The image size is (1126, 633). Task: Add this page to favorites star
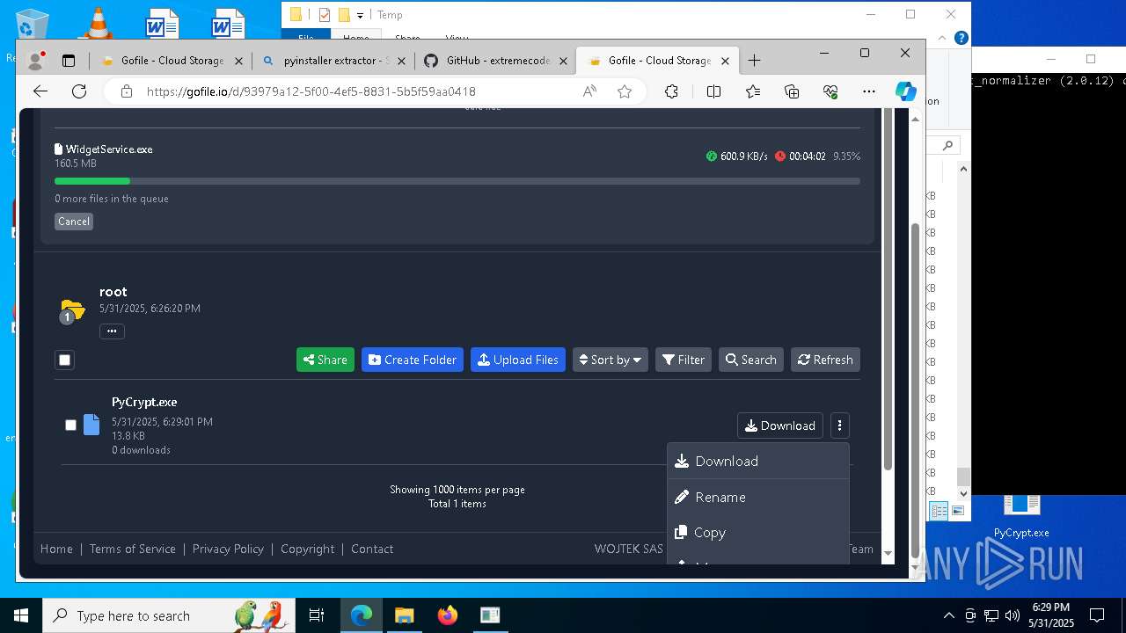tap(625, 91)
